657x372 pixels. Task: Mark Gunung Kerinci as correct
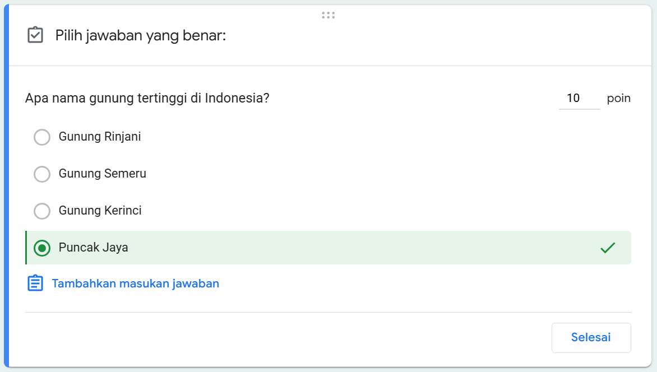pyautogui.click(x=42, y=211)
